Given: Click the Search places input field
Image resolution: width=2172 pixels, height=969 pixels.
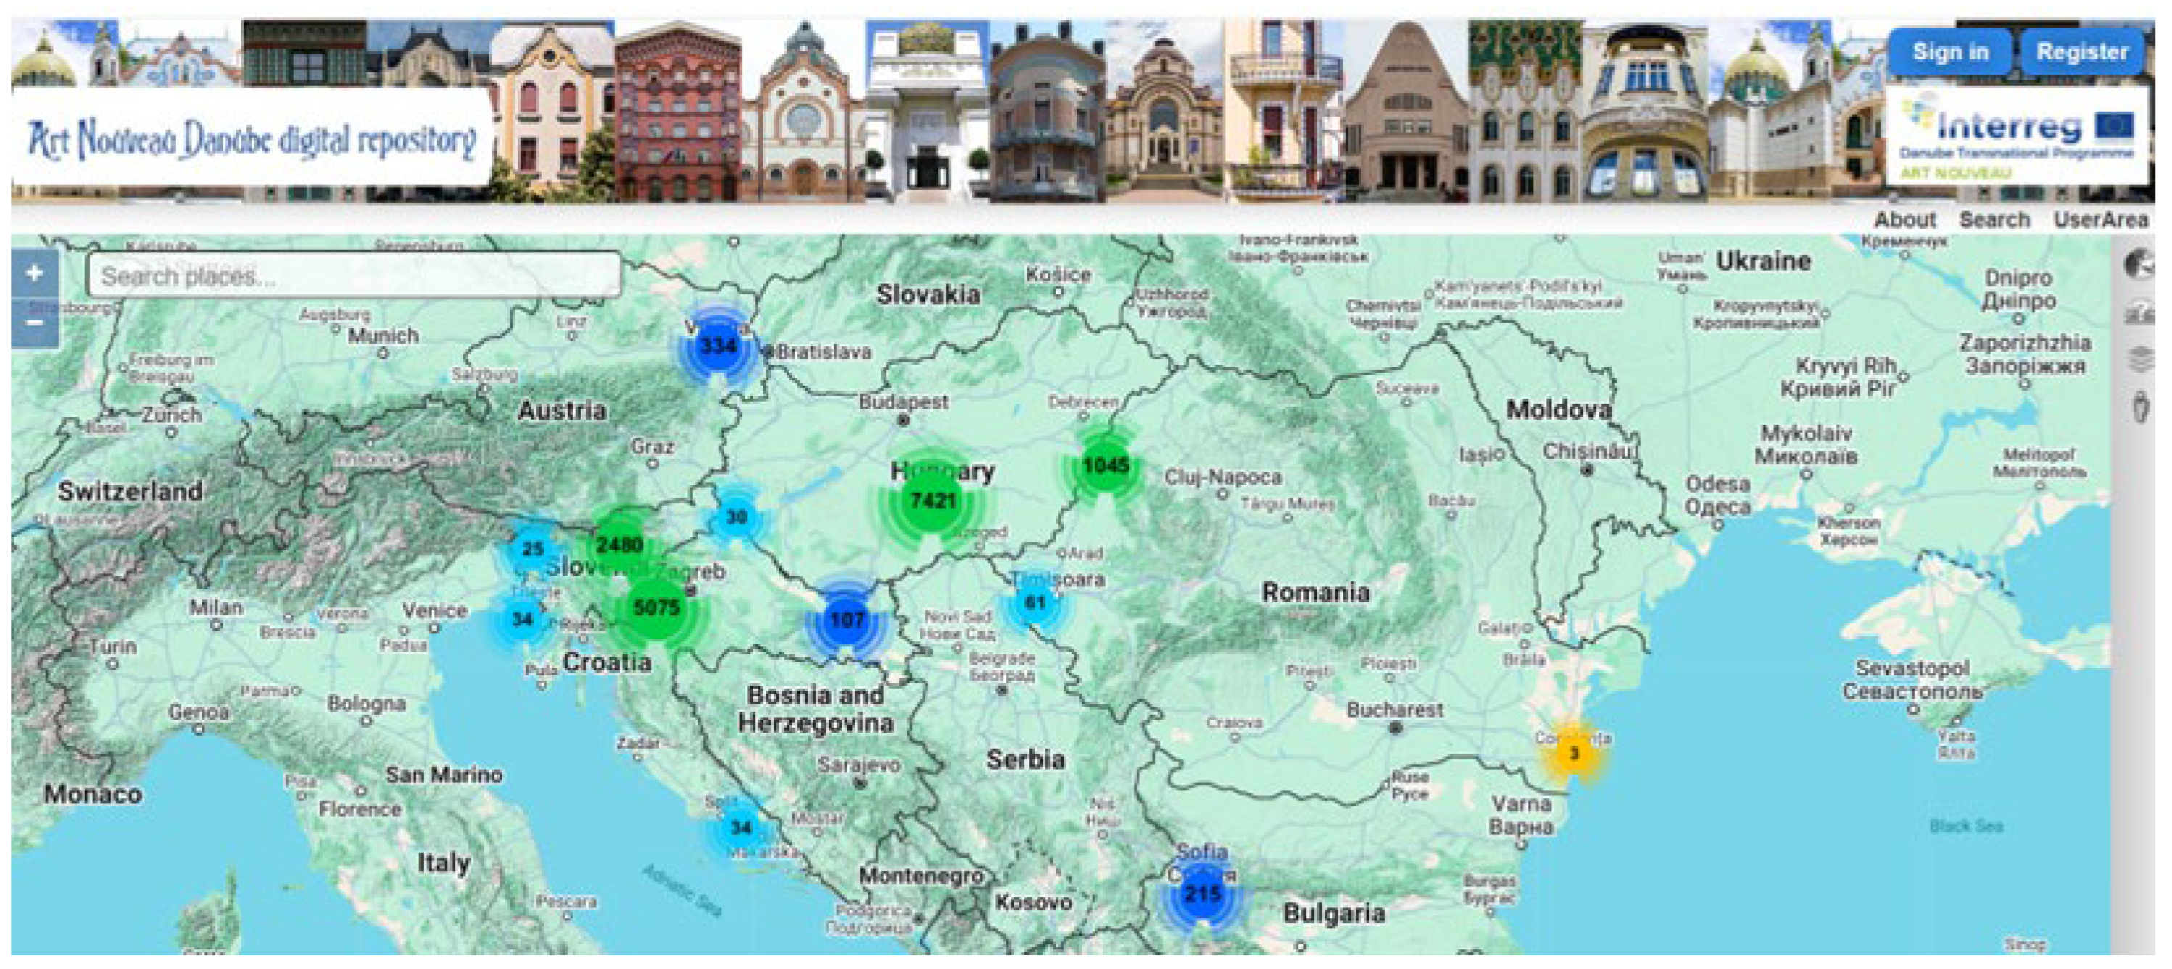Looking at the screenshot, I should [353, 275].
